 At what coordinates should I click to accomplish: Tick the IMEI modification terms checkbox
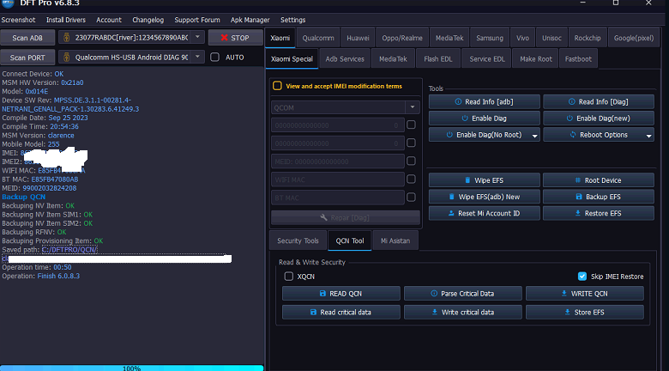277,86
